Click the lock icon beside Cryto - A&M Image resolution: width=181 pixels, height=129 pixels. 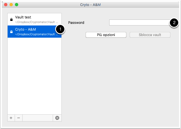[11, 31]
